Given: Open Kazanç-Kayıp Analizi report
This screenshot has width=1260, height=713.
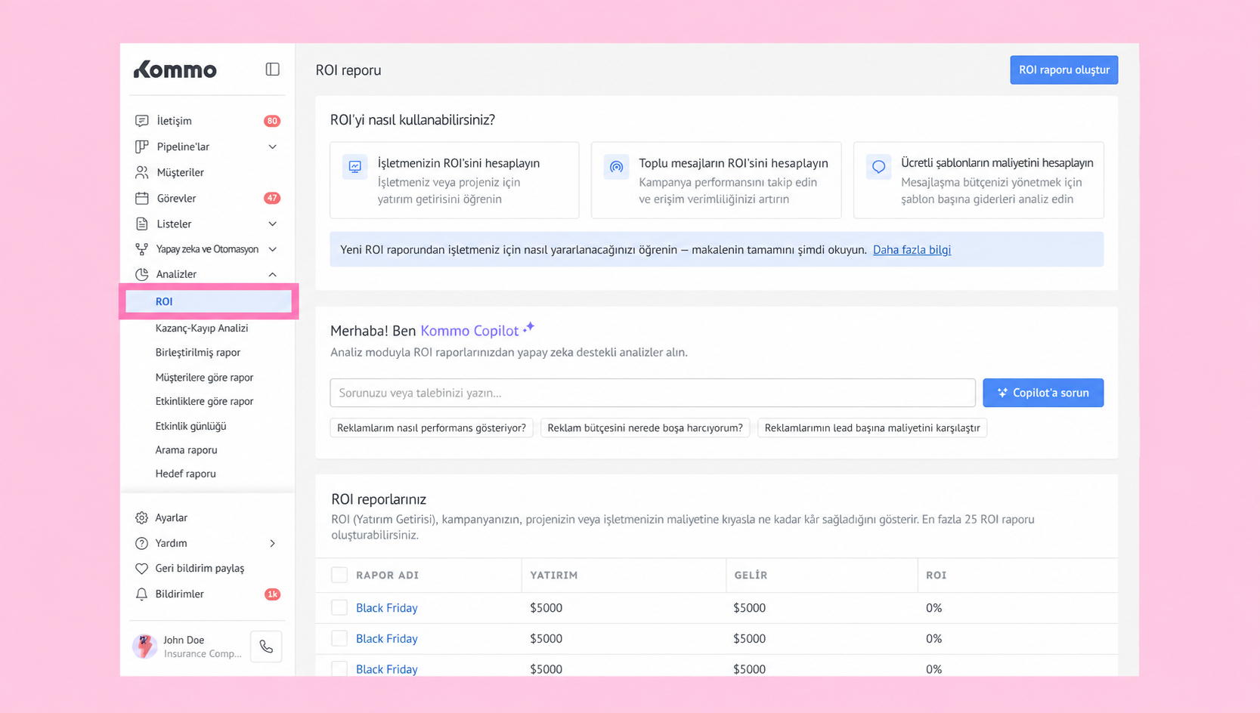Looking at the screenshot, I should [x=202, y=328].
